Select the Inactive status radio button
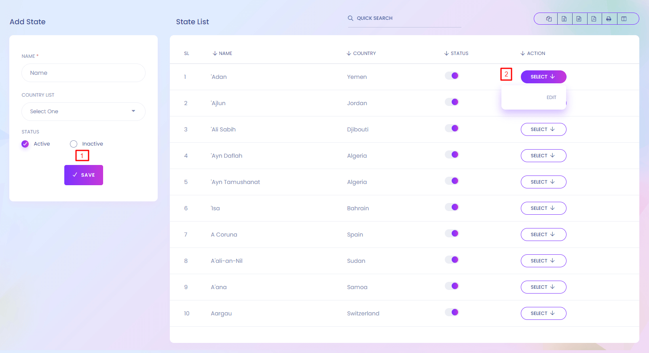 pyautogui.click(x=74, y=144)
